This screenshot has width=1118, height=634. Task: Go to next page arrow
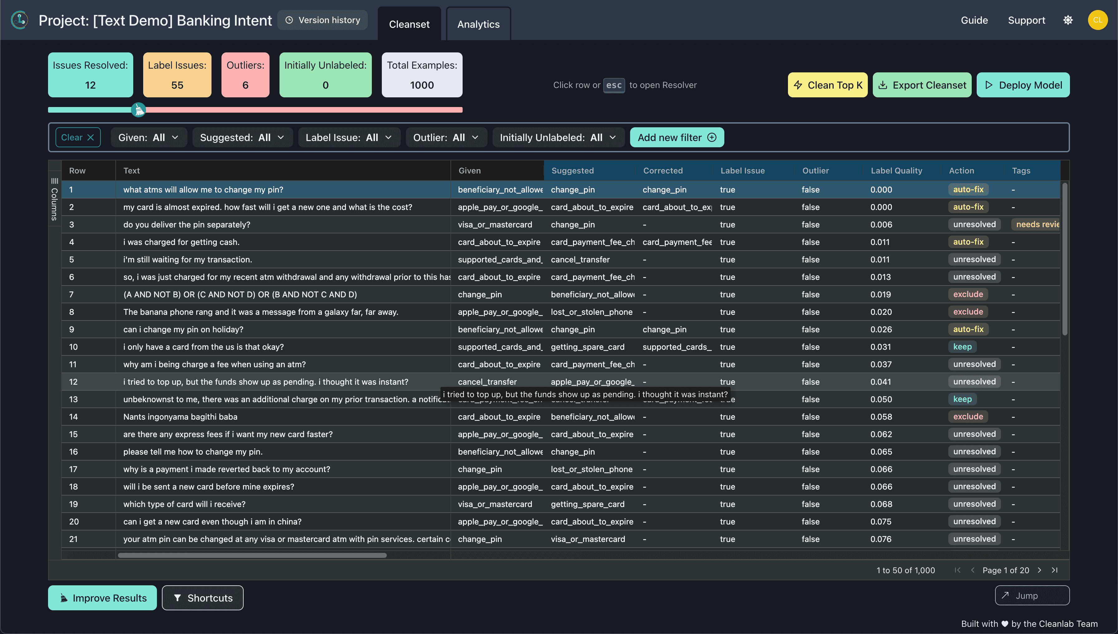pos(1040,570)
